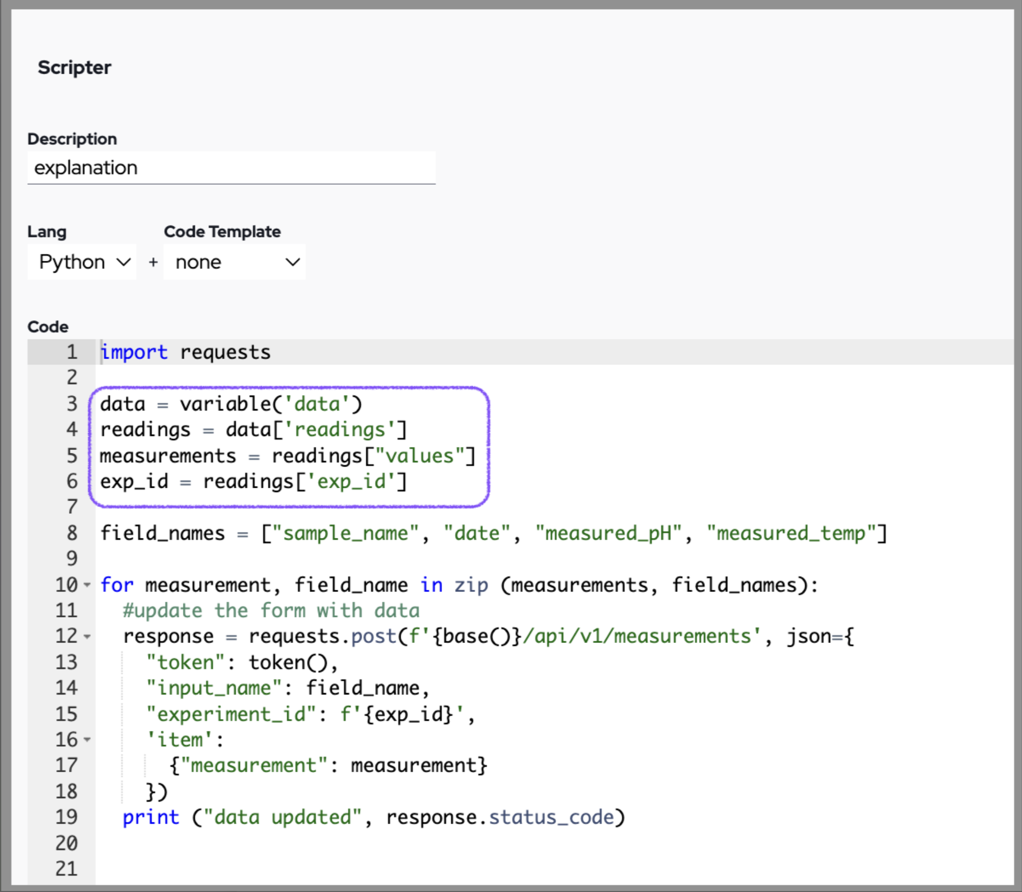Open the Code Template none dropdown
The image size is (1022, 892).
click(234, 262)
